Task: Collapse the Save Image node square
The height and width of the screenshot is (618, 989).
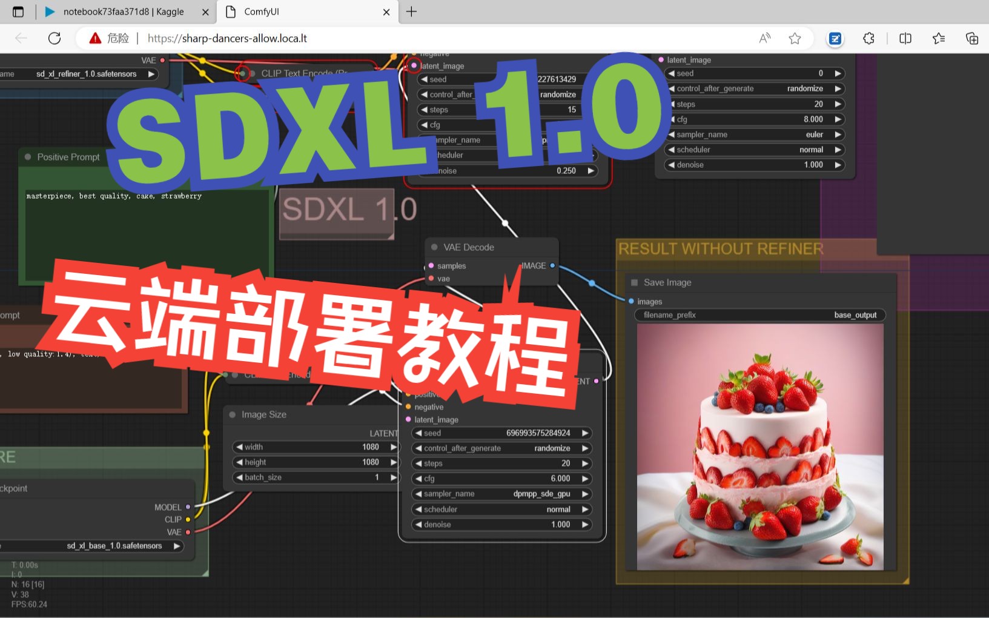Action: [x=635, y=282]
